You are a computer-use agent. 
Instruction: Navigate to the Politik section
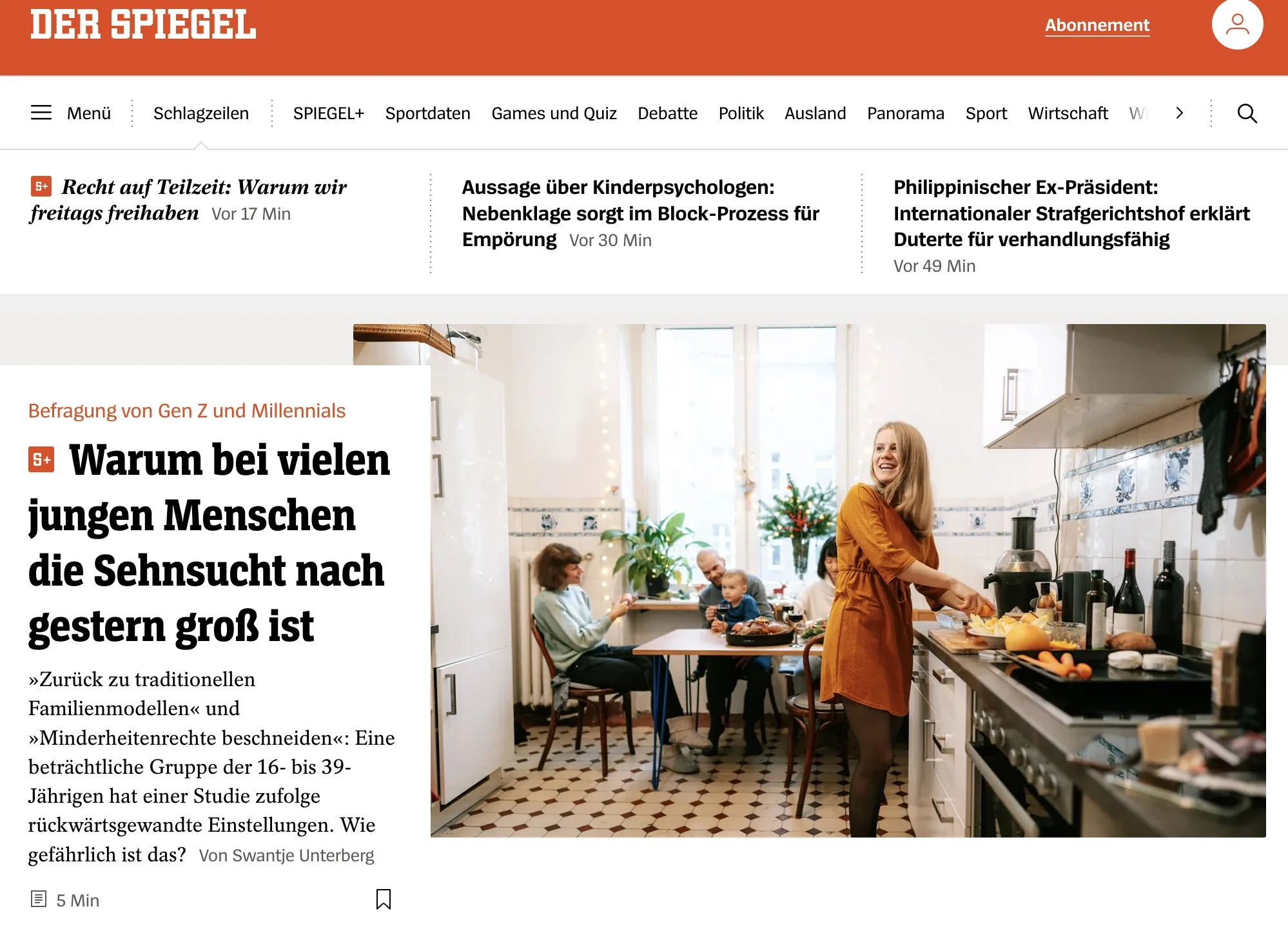point(741,113)
